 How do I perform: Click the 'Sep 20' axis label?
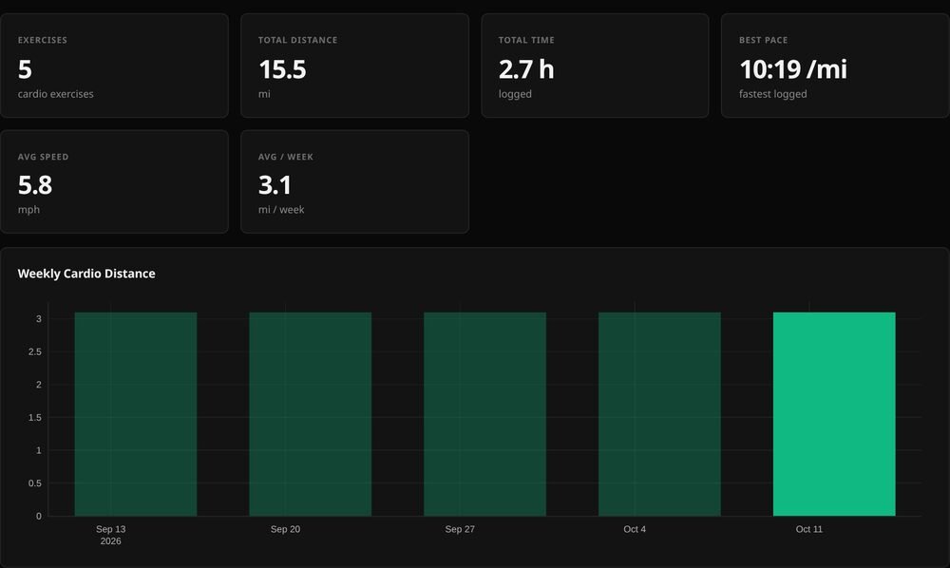tap(285, 529)
